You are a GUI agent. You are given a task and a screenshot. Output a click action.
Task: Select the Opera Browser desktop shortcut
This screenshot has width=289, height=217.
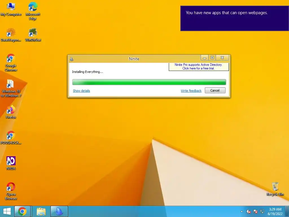pyautogui.click(x=11, y=191)
